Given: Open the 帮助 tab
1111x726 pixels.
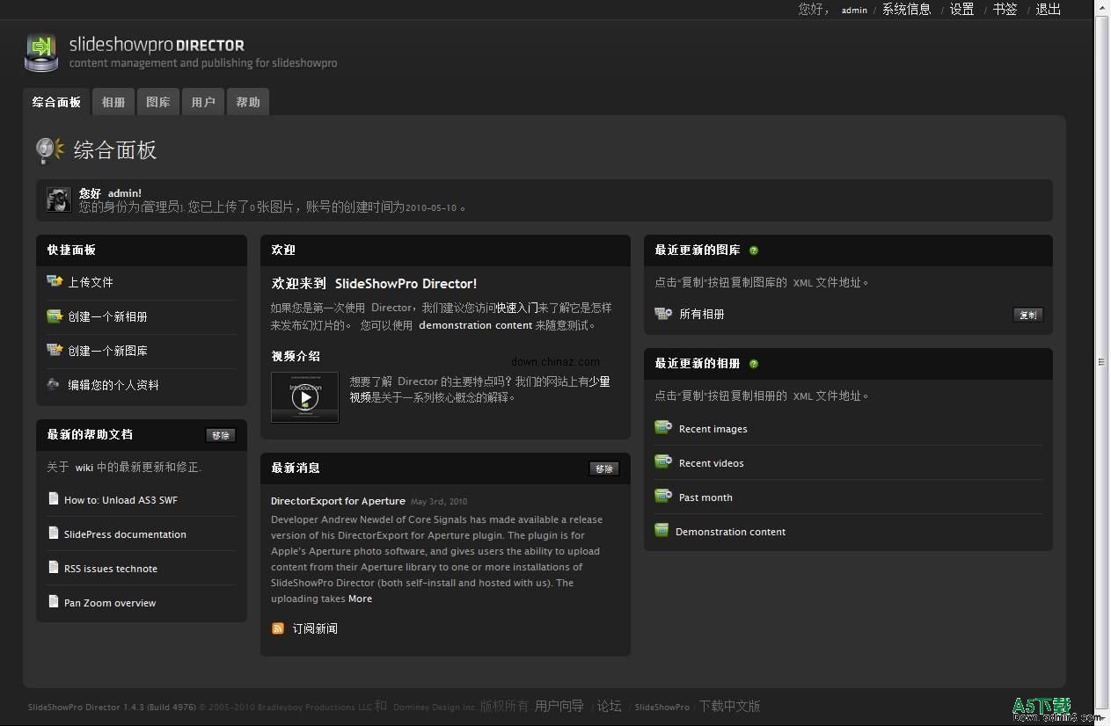Looking at the screenshot, I should click(248, 102).
